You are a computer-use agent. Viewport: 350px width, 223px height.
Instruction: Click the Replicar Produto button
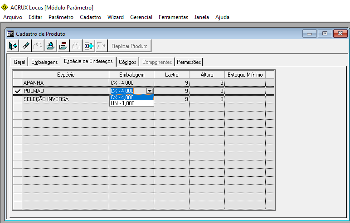(x=130, y=46)
